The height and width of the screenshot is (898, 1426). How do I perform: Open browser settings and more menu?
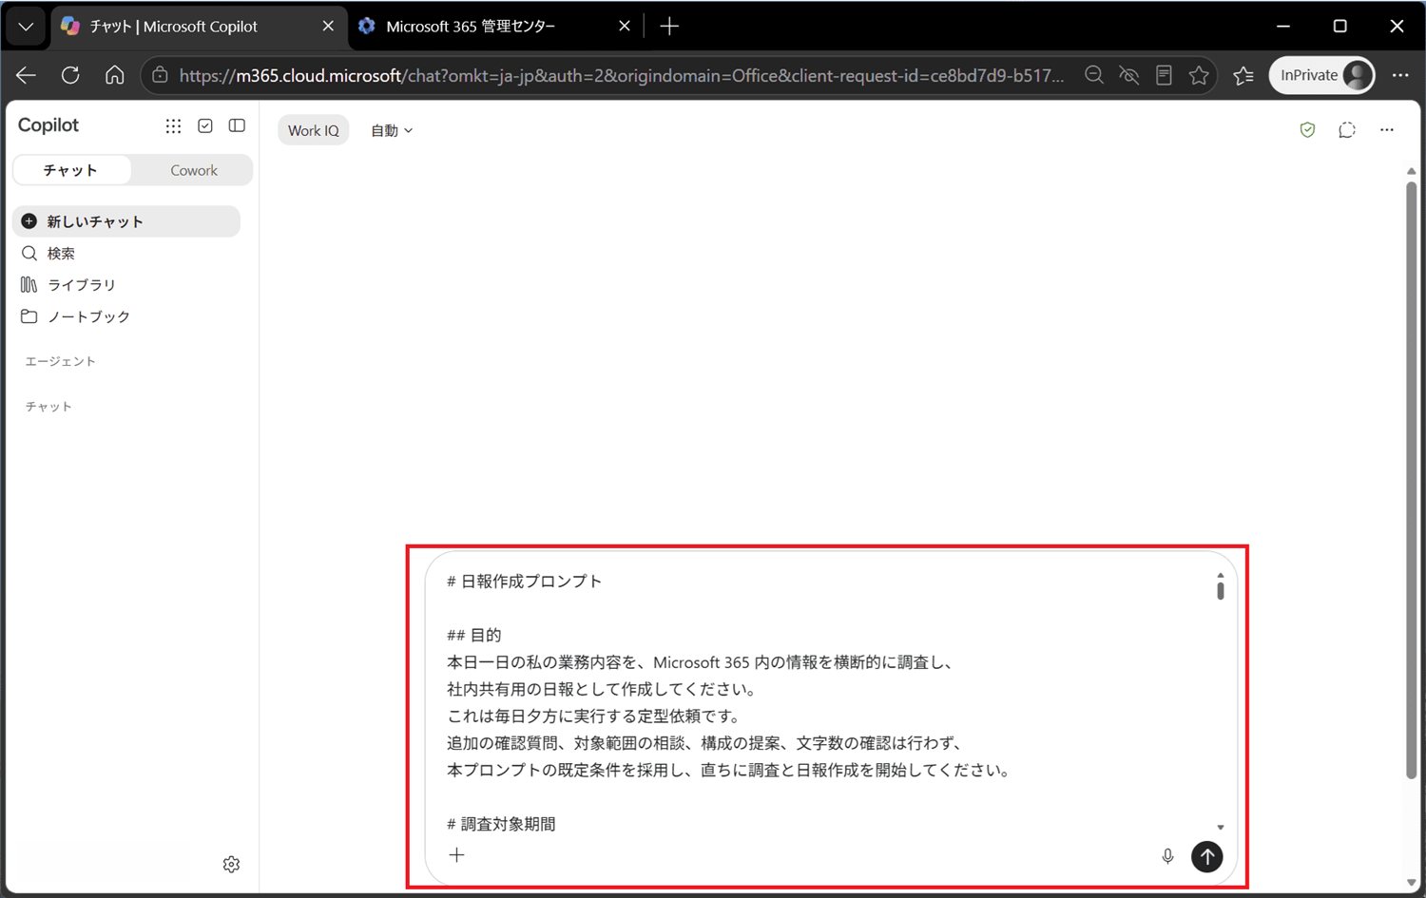tap(1400, 75)
